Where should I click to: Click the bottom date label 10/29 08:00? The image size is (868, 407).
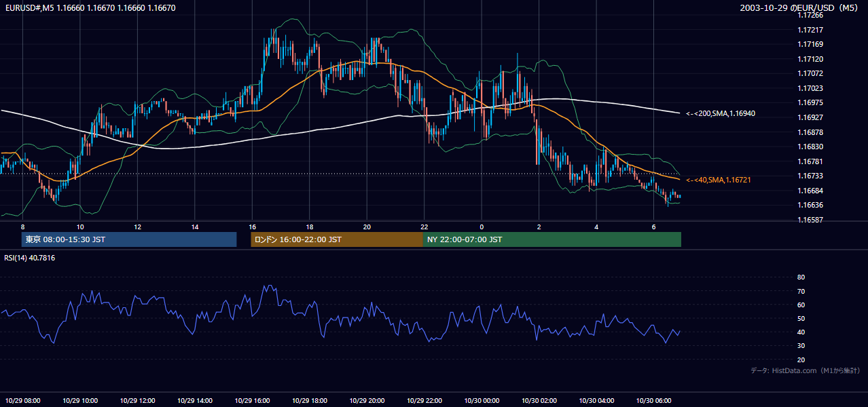[22, 400]
